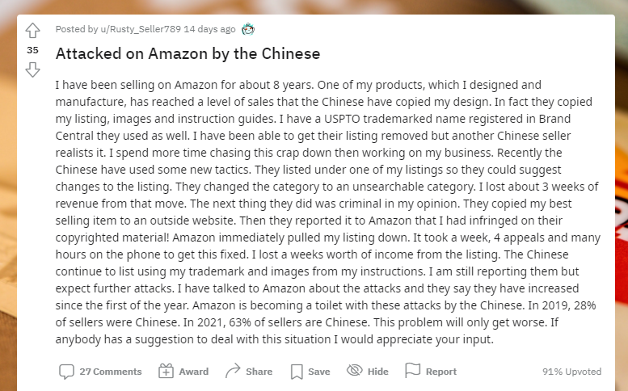The width and height of the screenshot is (628, 391).
Task: Click the Share arrow icon
Action: point(233,372)
